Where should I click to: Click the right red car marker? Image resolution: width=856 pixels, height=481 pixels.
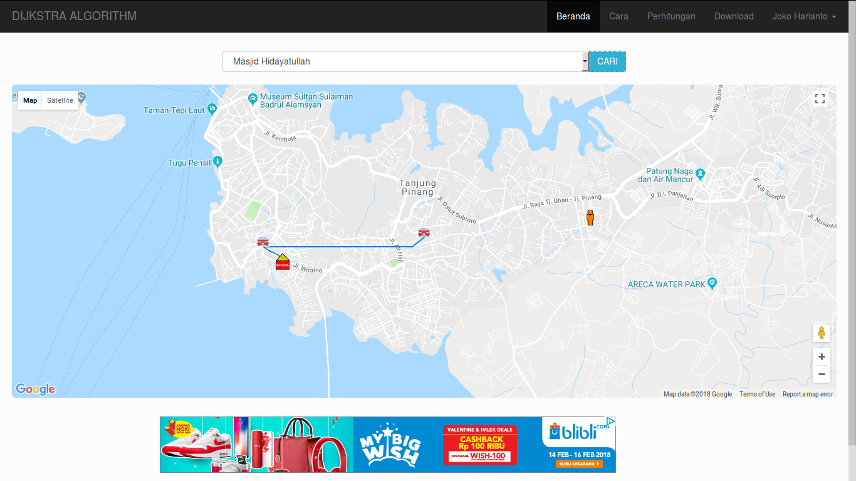point(424,232)
